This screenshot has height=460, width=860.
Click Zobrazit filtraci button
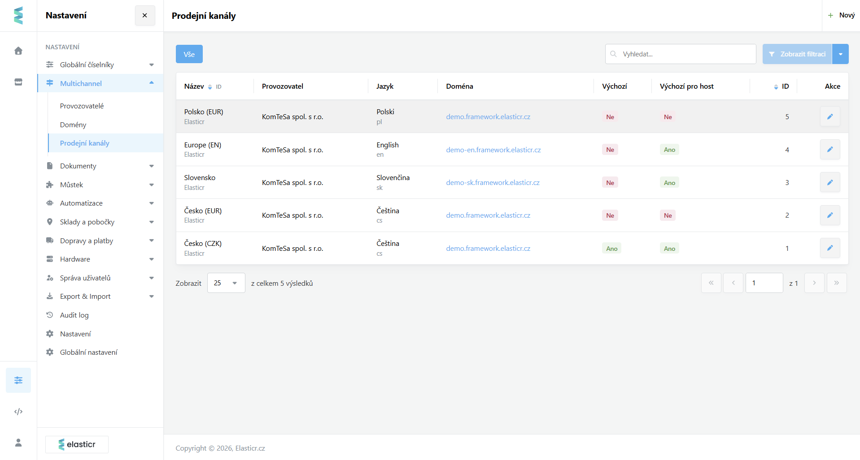[x=797, y=54]
